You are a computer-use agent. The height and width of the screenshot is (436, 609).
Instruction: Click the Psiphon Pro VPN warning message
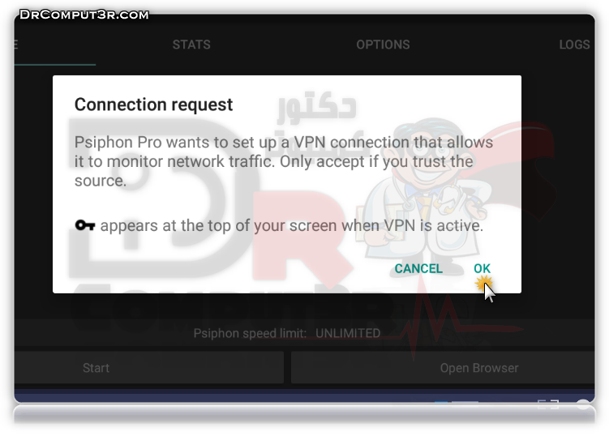tap(284, 161)
